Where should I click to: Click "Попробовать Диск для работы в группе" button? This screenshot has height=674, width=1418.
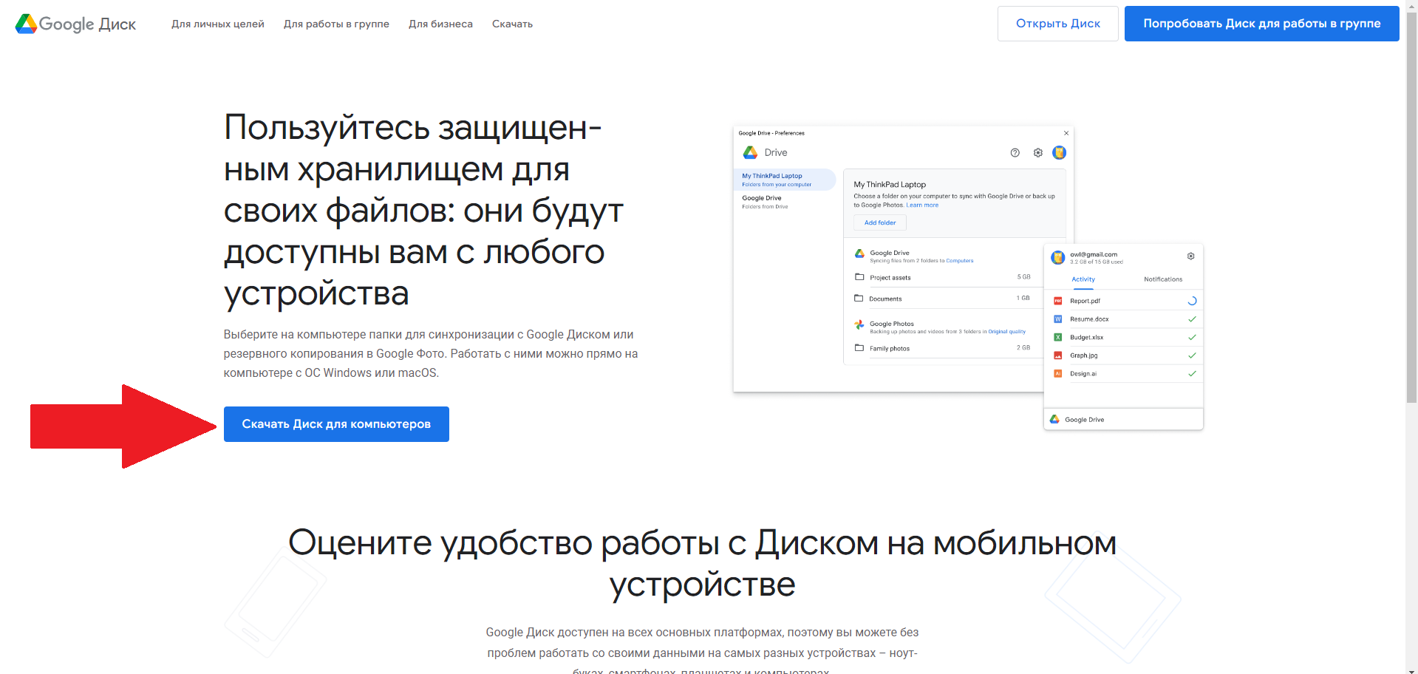pos(1261,24)
